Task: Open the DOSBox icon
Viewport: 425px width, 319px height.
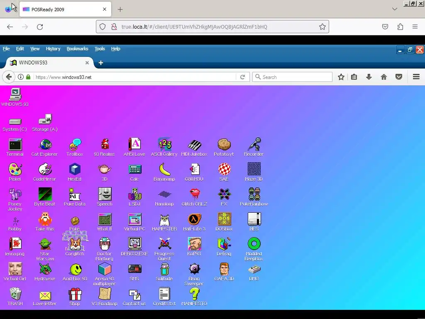Action: coord(224,222)
